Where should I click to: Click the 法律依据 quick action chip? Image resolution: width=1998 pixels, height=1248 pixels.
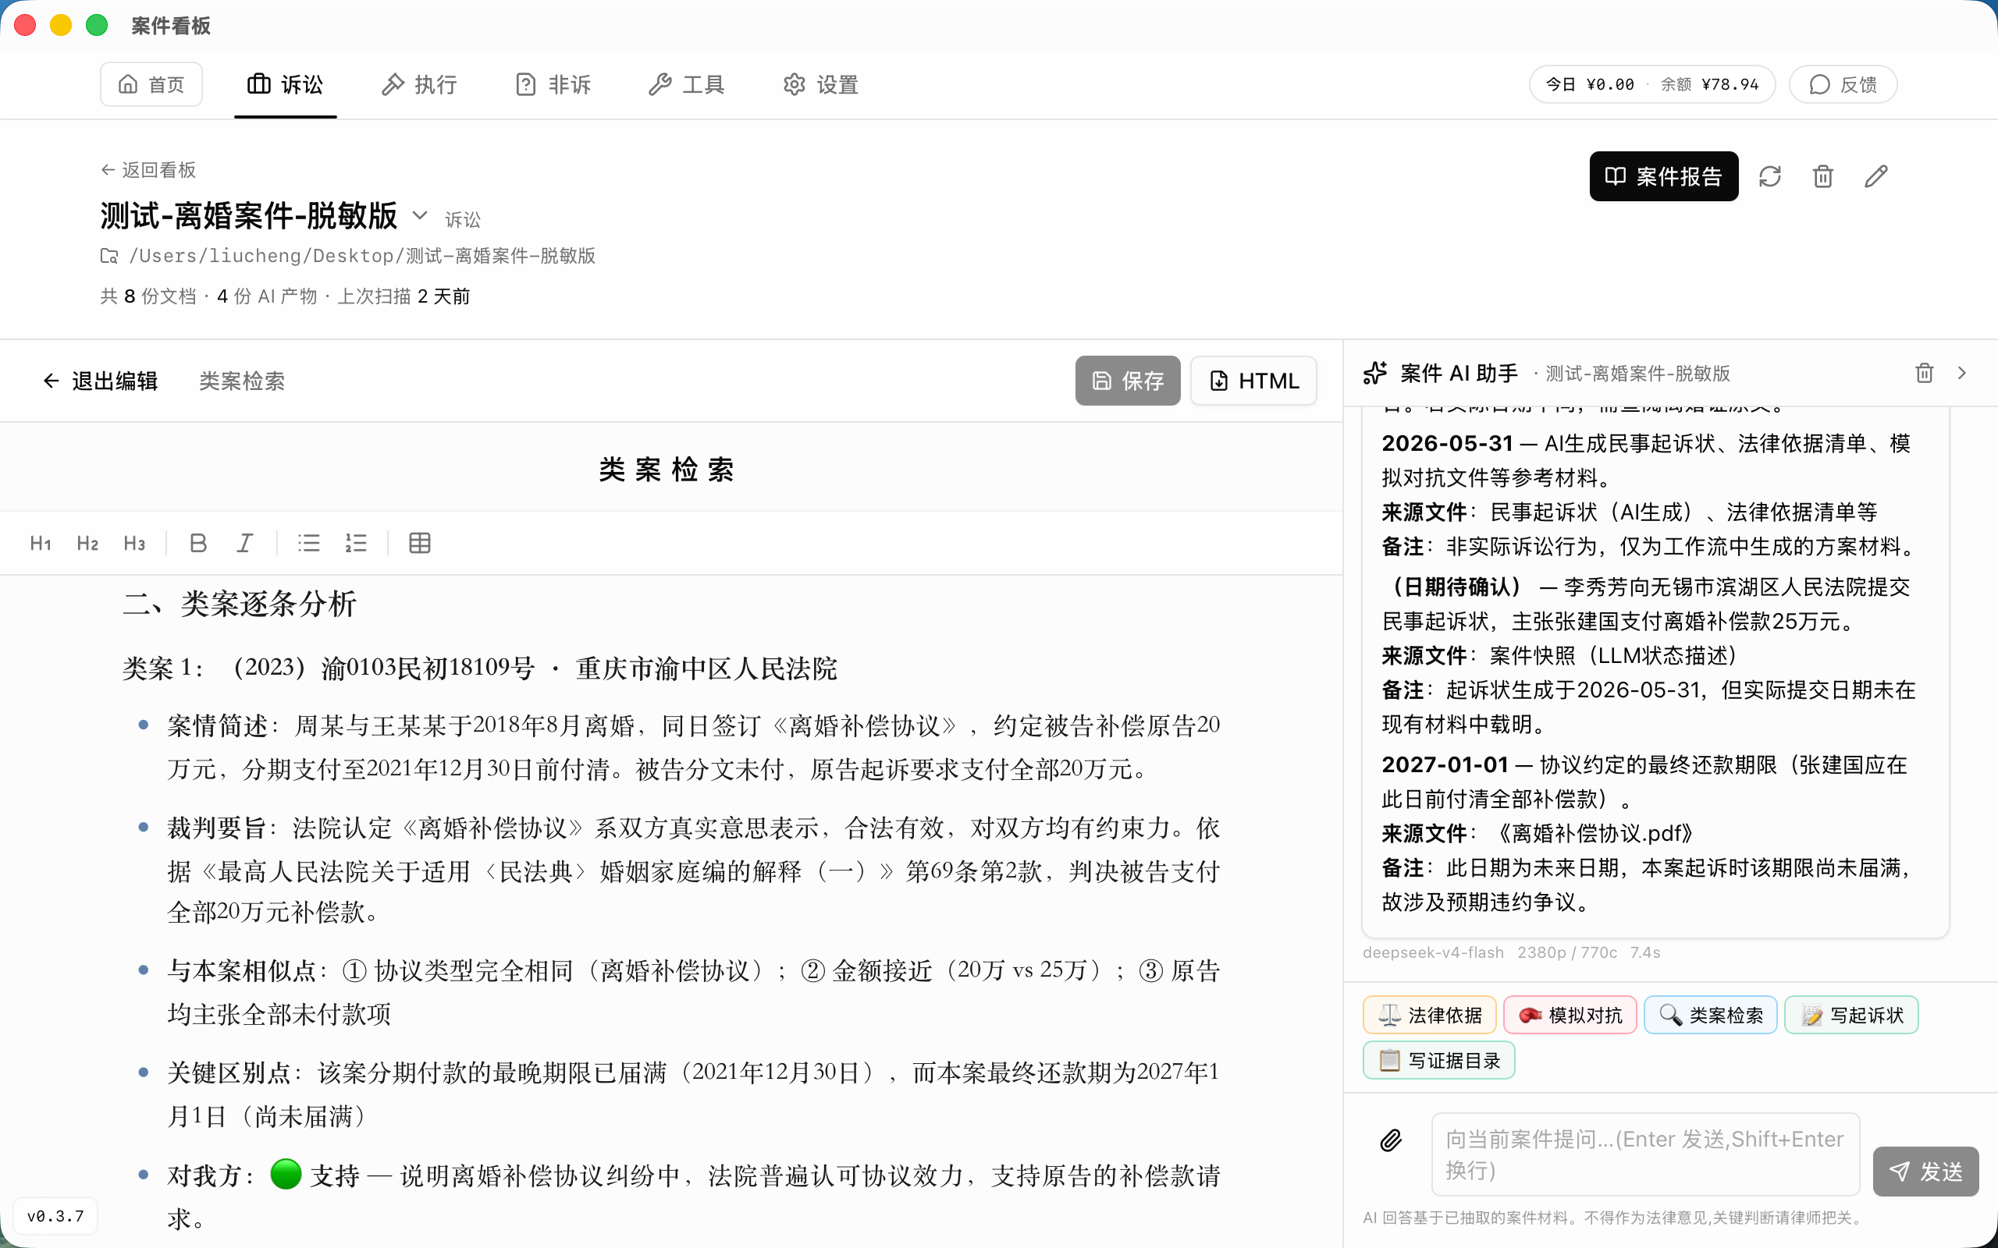click(x=1429, y=1015)
